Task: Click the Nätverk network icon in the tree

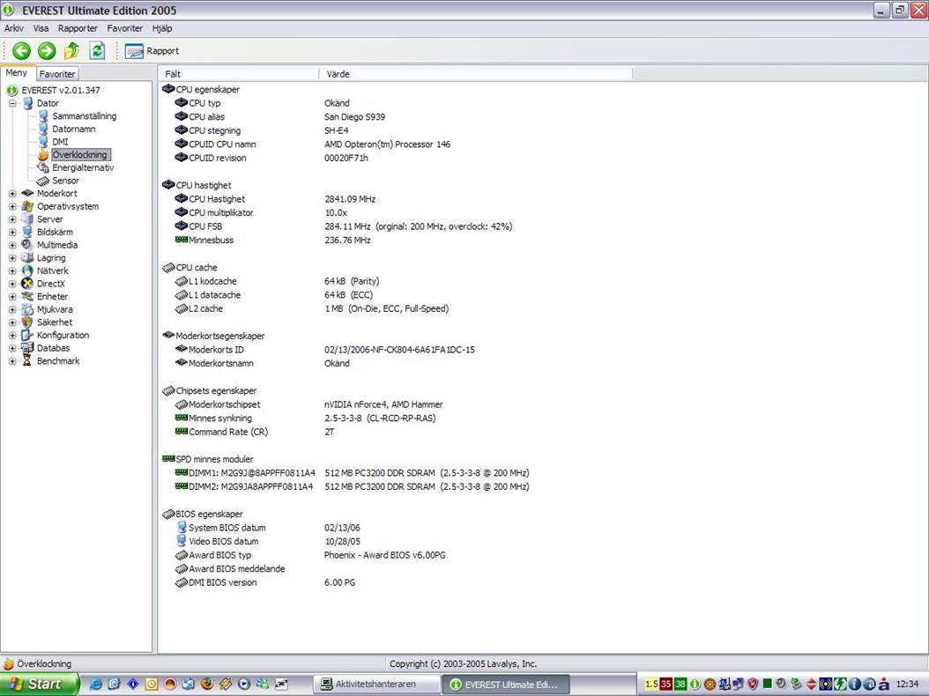Action: [27, 270]
